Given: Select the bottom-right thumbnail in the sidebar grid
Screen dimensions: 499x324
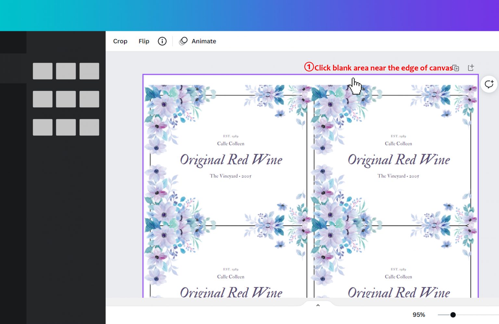Looking at the screenshot, I should (x=89, y=127).
